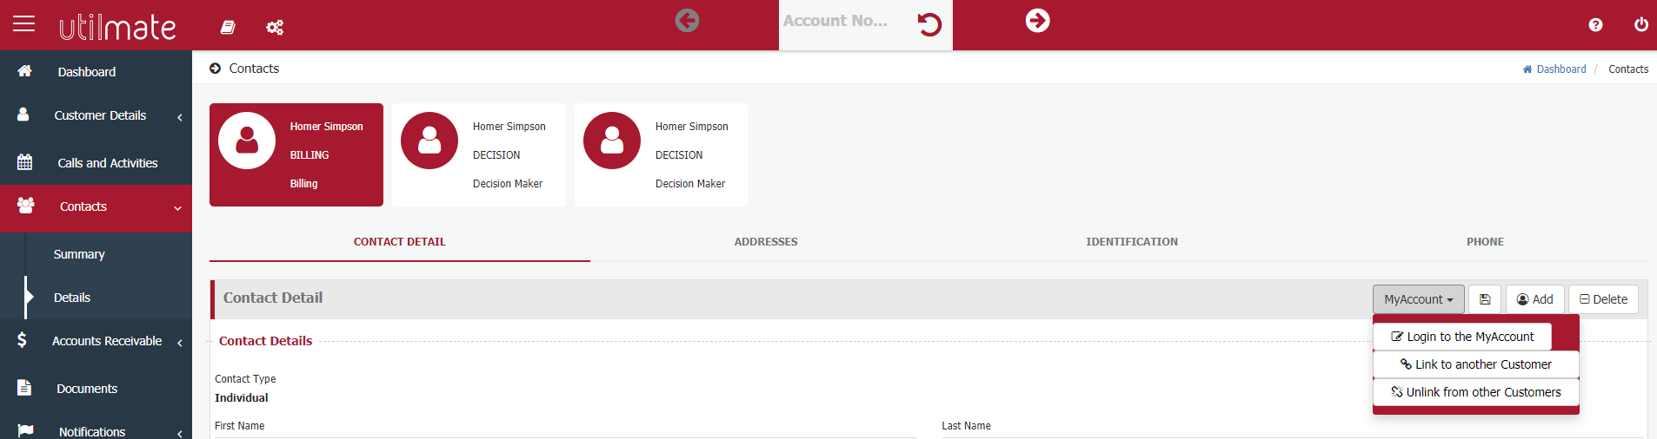Go to next account arrow
The image size is (1657, 439).
[x=1037, y=20]
